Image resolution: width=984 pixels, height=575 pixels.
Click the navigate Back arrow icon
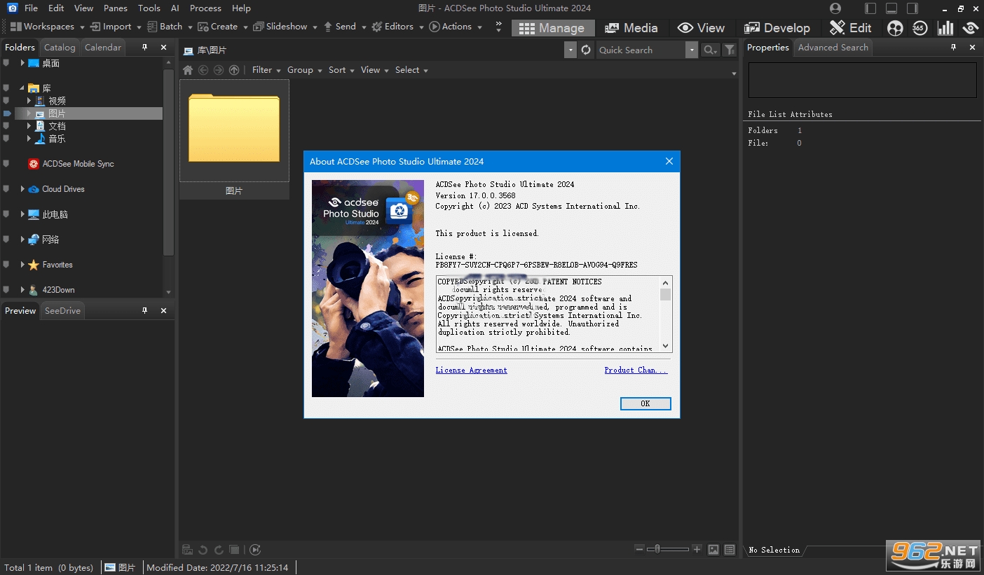pos(203,70)
